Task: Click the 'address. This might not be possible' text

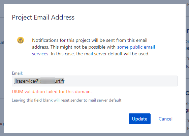Action: point(74,47)
